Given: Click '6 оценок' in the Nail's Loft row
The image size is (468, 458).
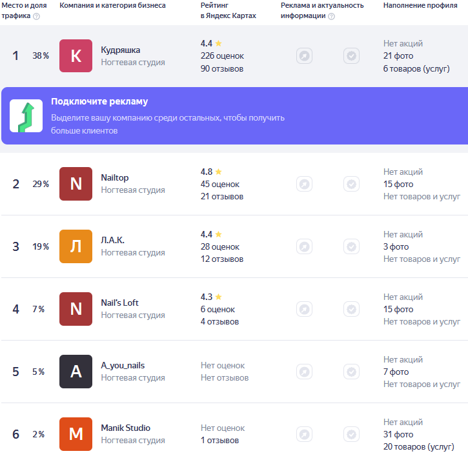Looking at the screenshot, I should point(218,310).
